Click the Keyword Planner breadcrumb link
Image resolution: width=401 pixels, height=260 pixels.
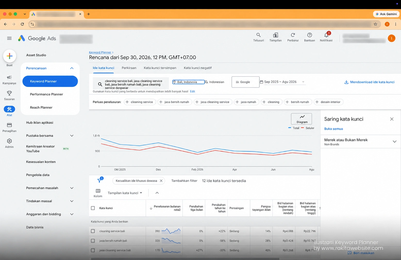100,52
